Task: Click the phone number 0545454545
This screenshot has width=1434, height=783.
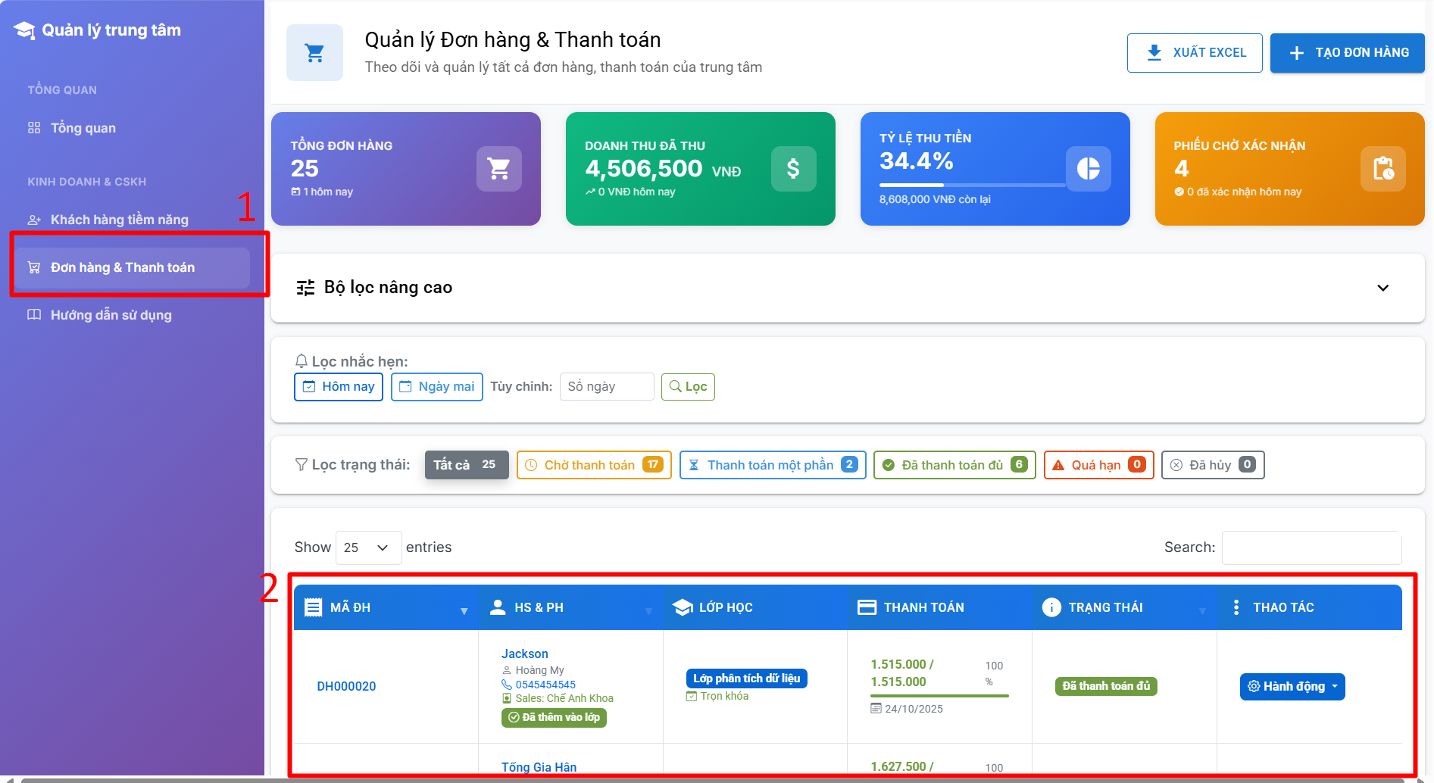Action: pyautogui.click(x=545, y=685)
